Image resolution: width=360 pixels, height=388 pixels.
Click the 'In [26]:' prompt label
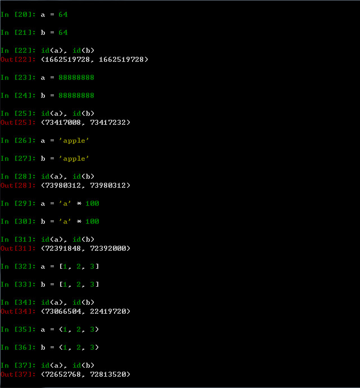18,141
